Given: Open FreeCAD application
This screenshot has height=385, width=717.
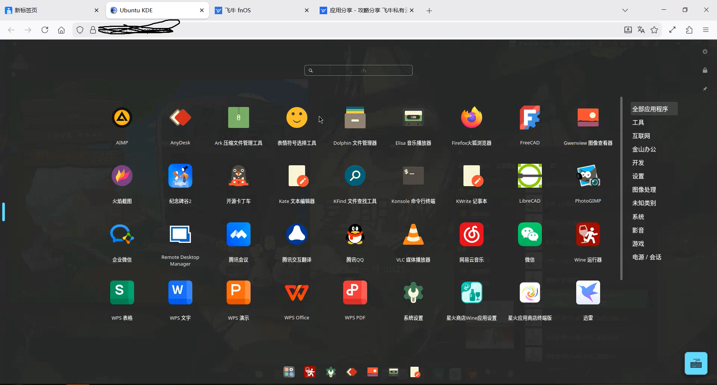Looking at the screenshot, I should tap(530, 118).
